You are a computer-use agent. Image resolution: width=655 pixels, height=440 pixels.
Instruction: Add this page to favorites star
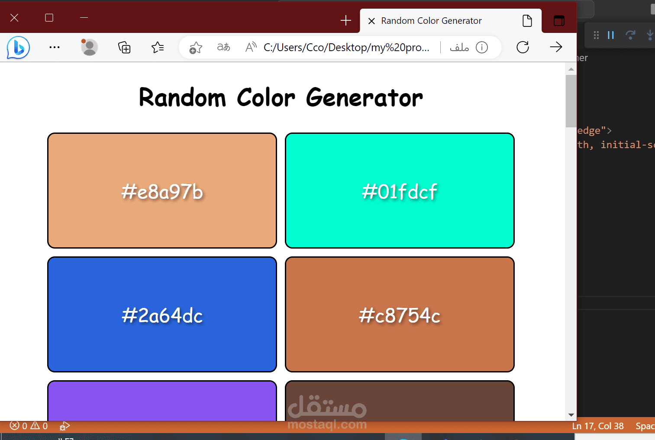(196, 47)
